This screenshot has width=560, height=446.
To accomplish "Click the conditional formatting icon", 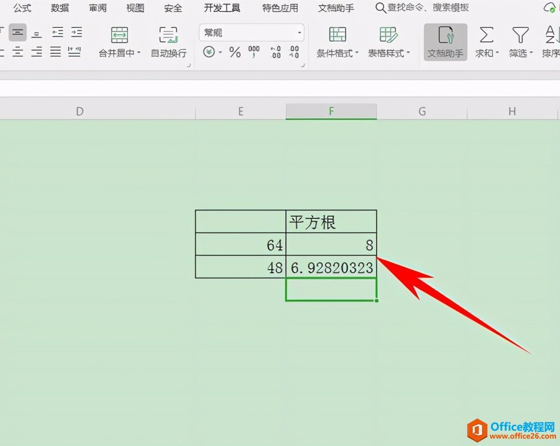I will pos(337,35).
